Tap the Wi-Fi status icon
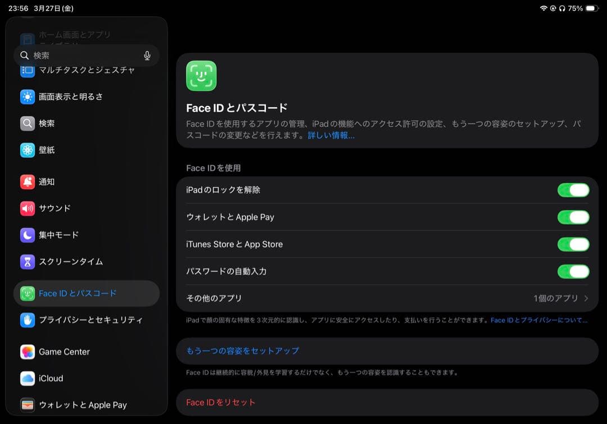Viewport: 607px width, 424px height. (x=543, y=8)
